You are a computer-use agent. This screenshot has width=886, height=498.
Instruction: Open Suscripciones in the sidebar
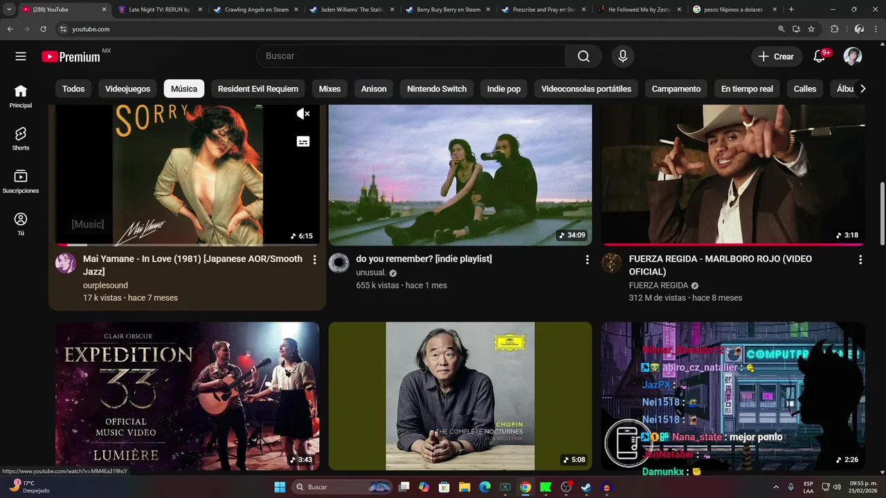click(21, 181)
